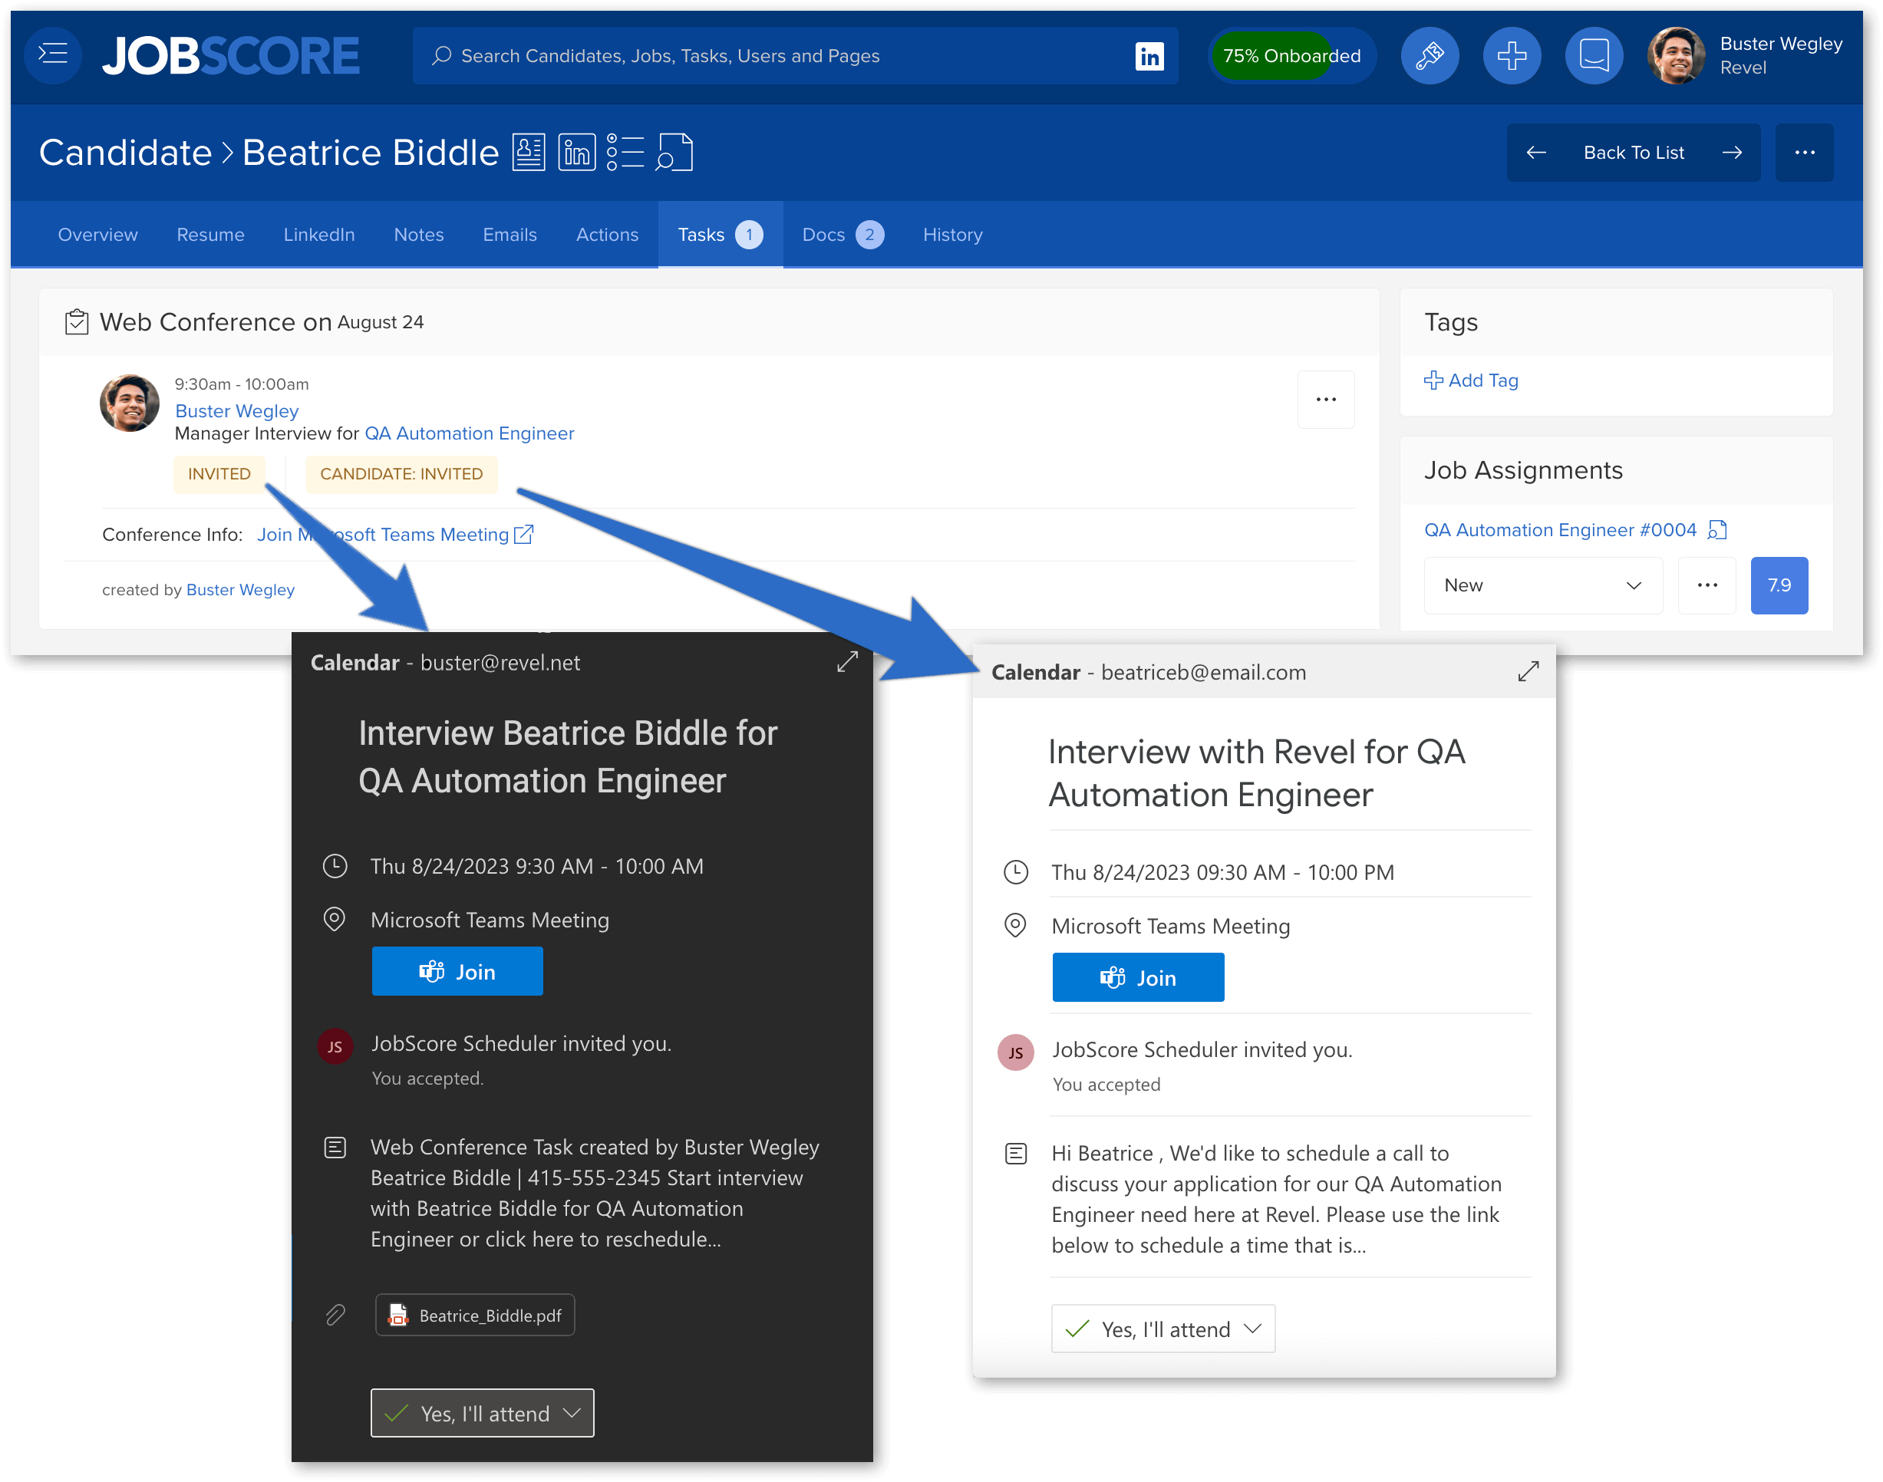The height and width of the screenshot is (1482, 1883).
Task: Click Join in buster@revel.net calendar
Action: click(x=457, y=972)
